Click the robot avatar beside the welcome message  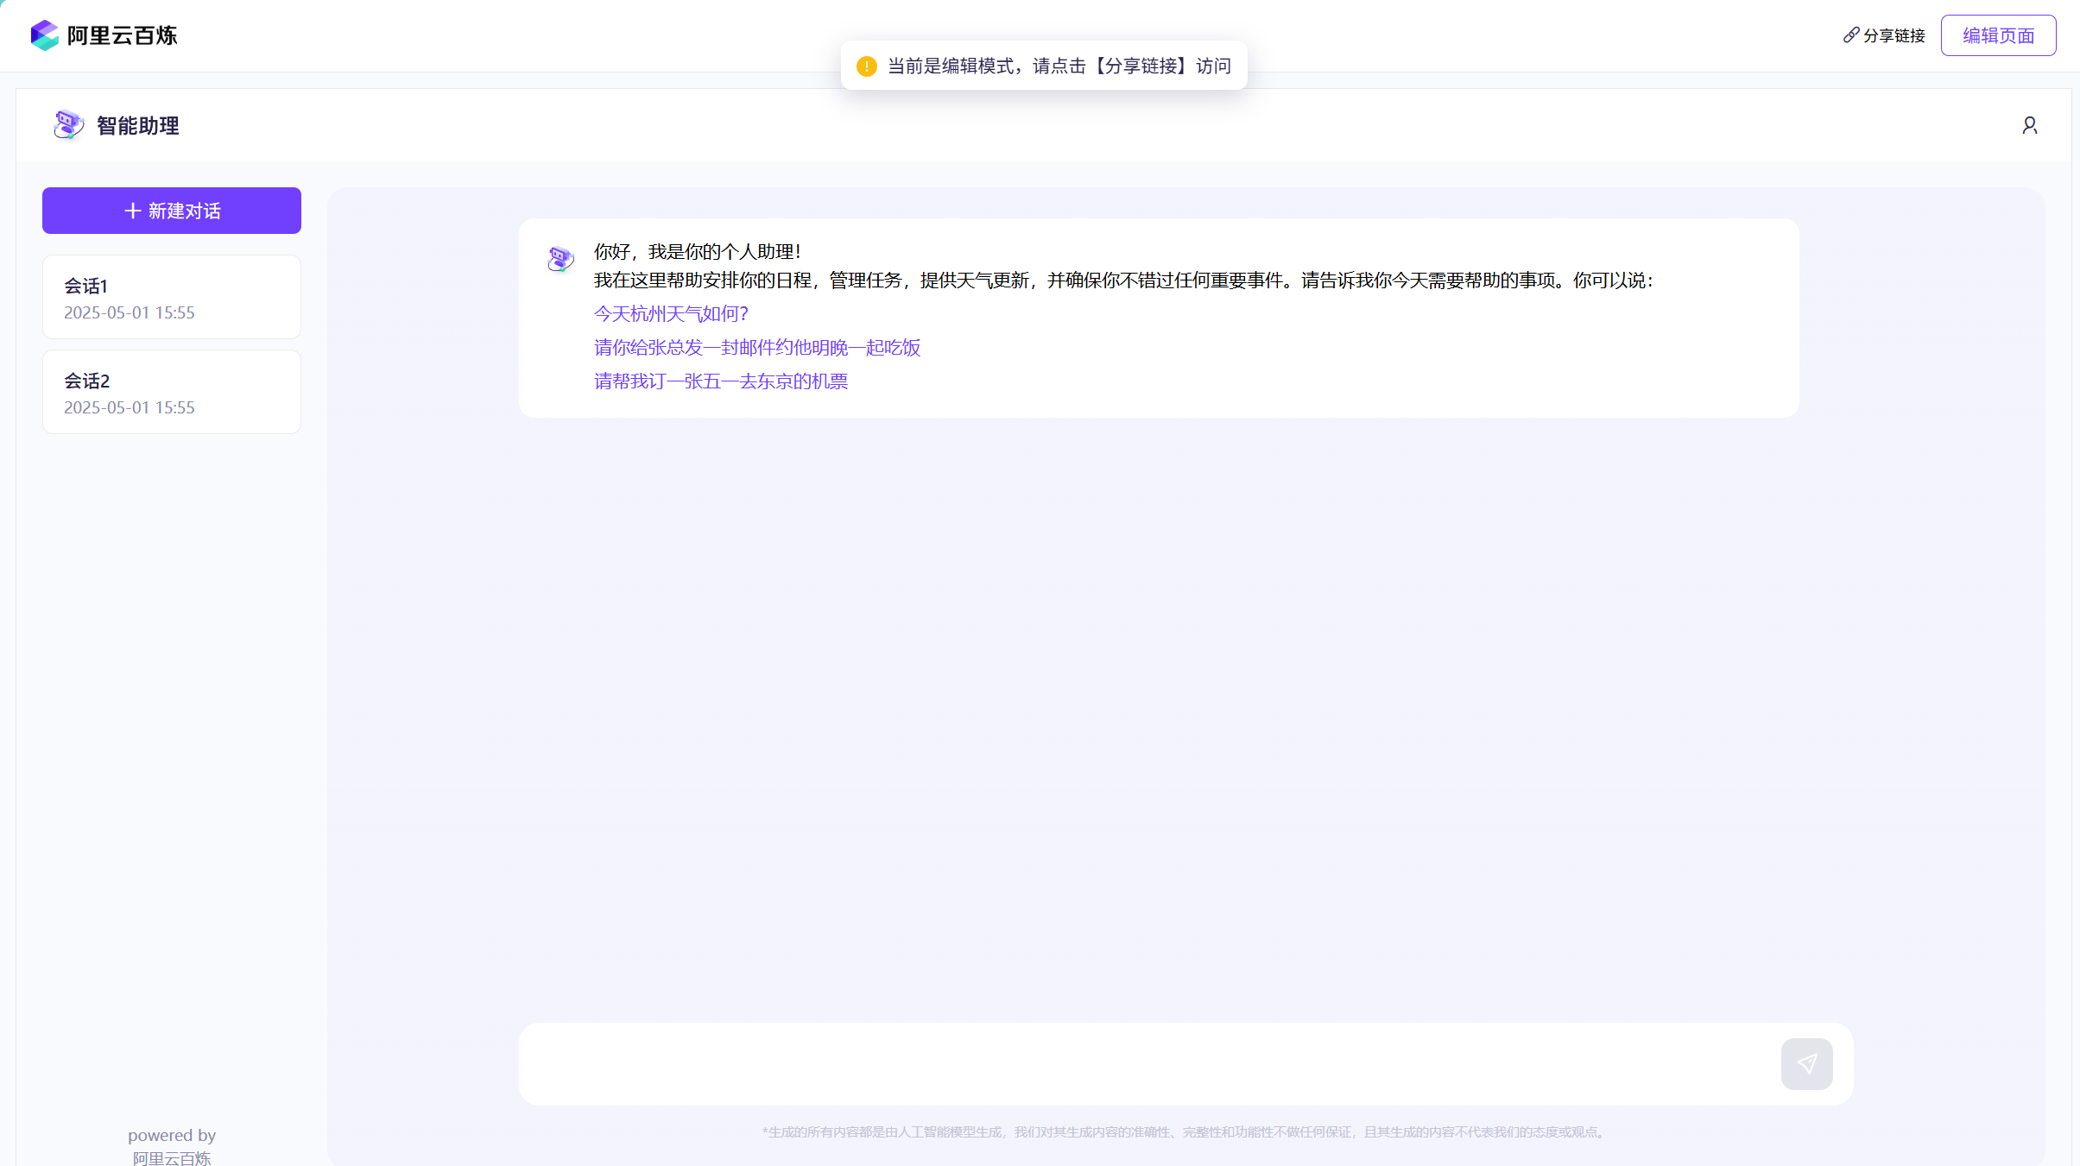point(560,258)
